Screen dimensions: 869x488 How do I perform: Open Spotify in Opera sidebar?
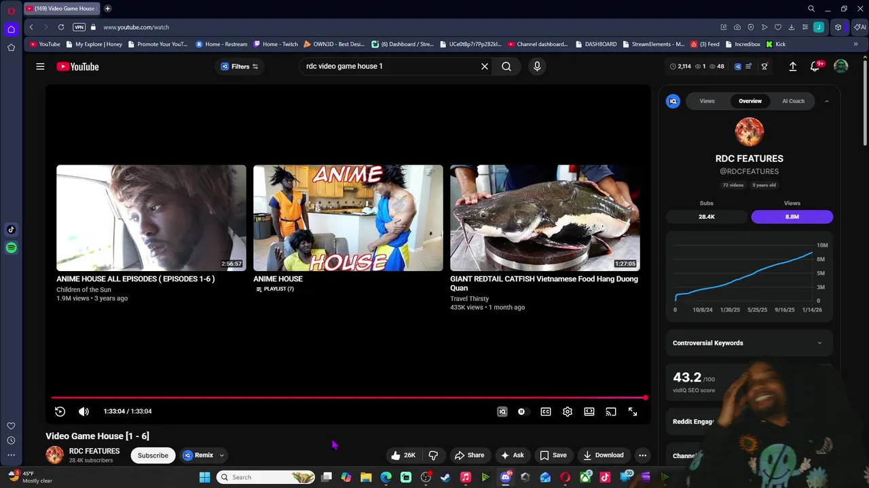point(12,248)
